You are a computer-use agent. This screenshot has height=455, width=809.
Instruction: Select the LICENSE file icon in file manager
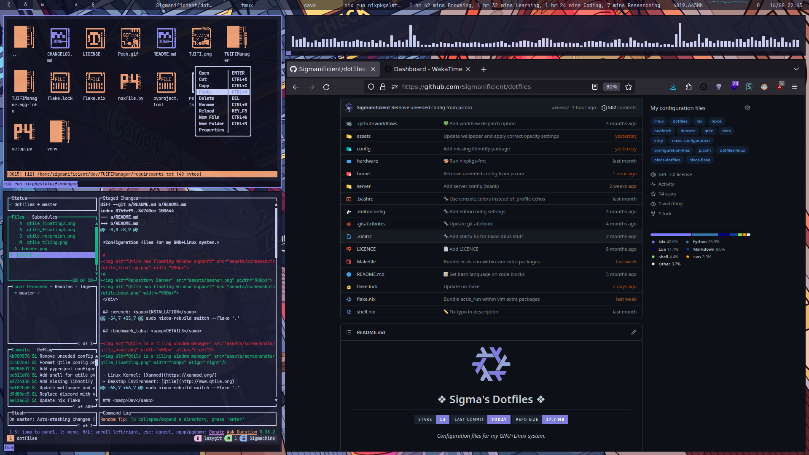pos(95,38)
